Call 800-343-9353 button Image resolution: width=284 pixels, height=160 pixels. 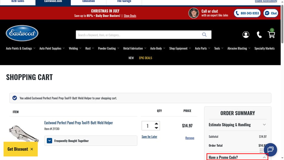pos(247,13)
